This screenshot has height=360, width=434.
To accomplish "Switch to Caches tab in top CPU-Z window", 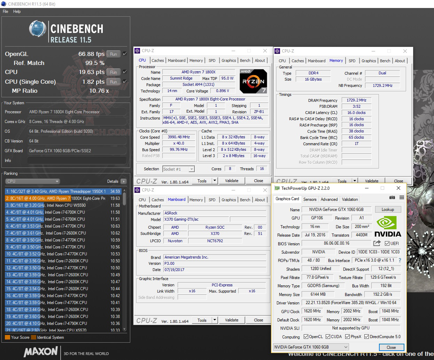I will point(157,60).
